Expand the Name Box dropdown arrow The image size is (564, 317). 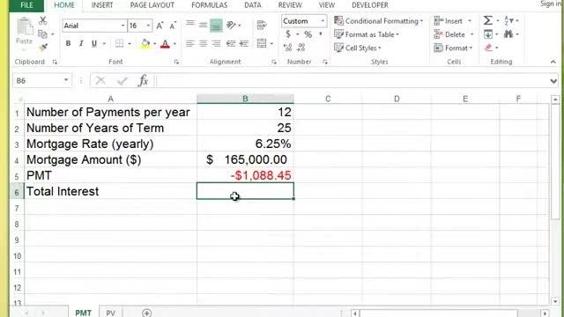tap(66, 80)
